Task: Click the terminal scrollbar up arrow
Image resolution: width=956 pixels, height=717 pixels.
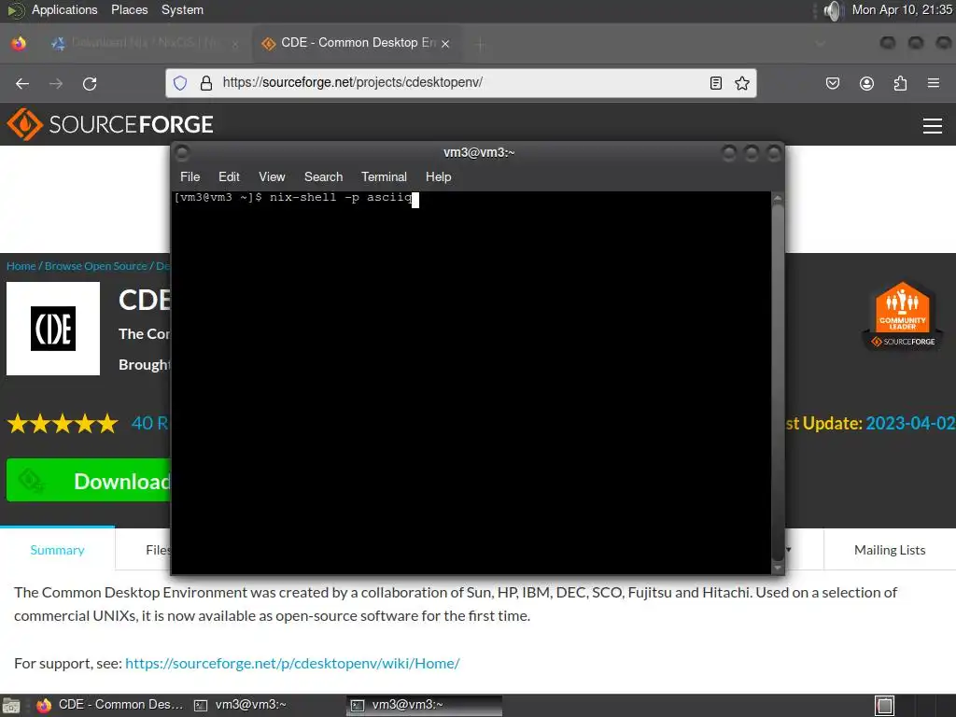Action: 778,198
